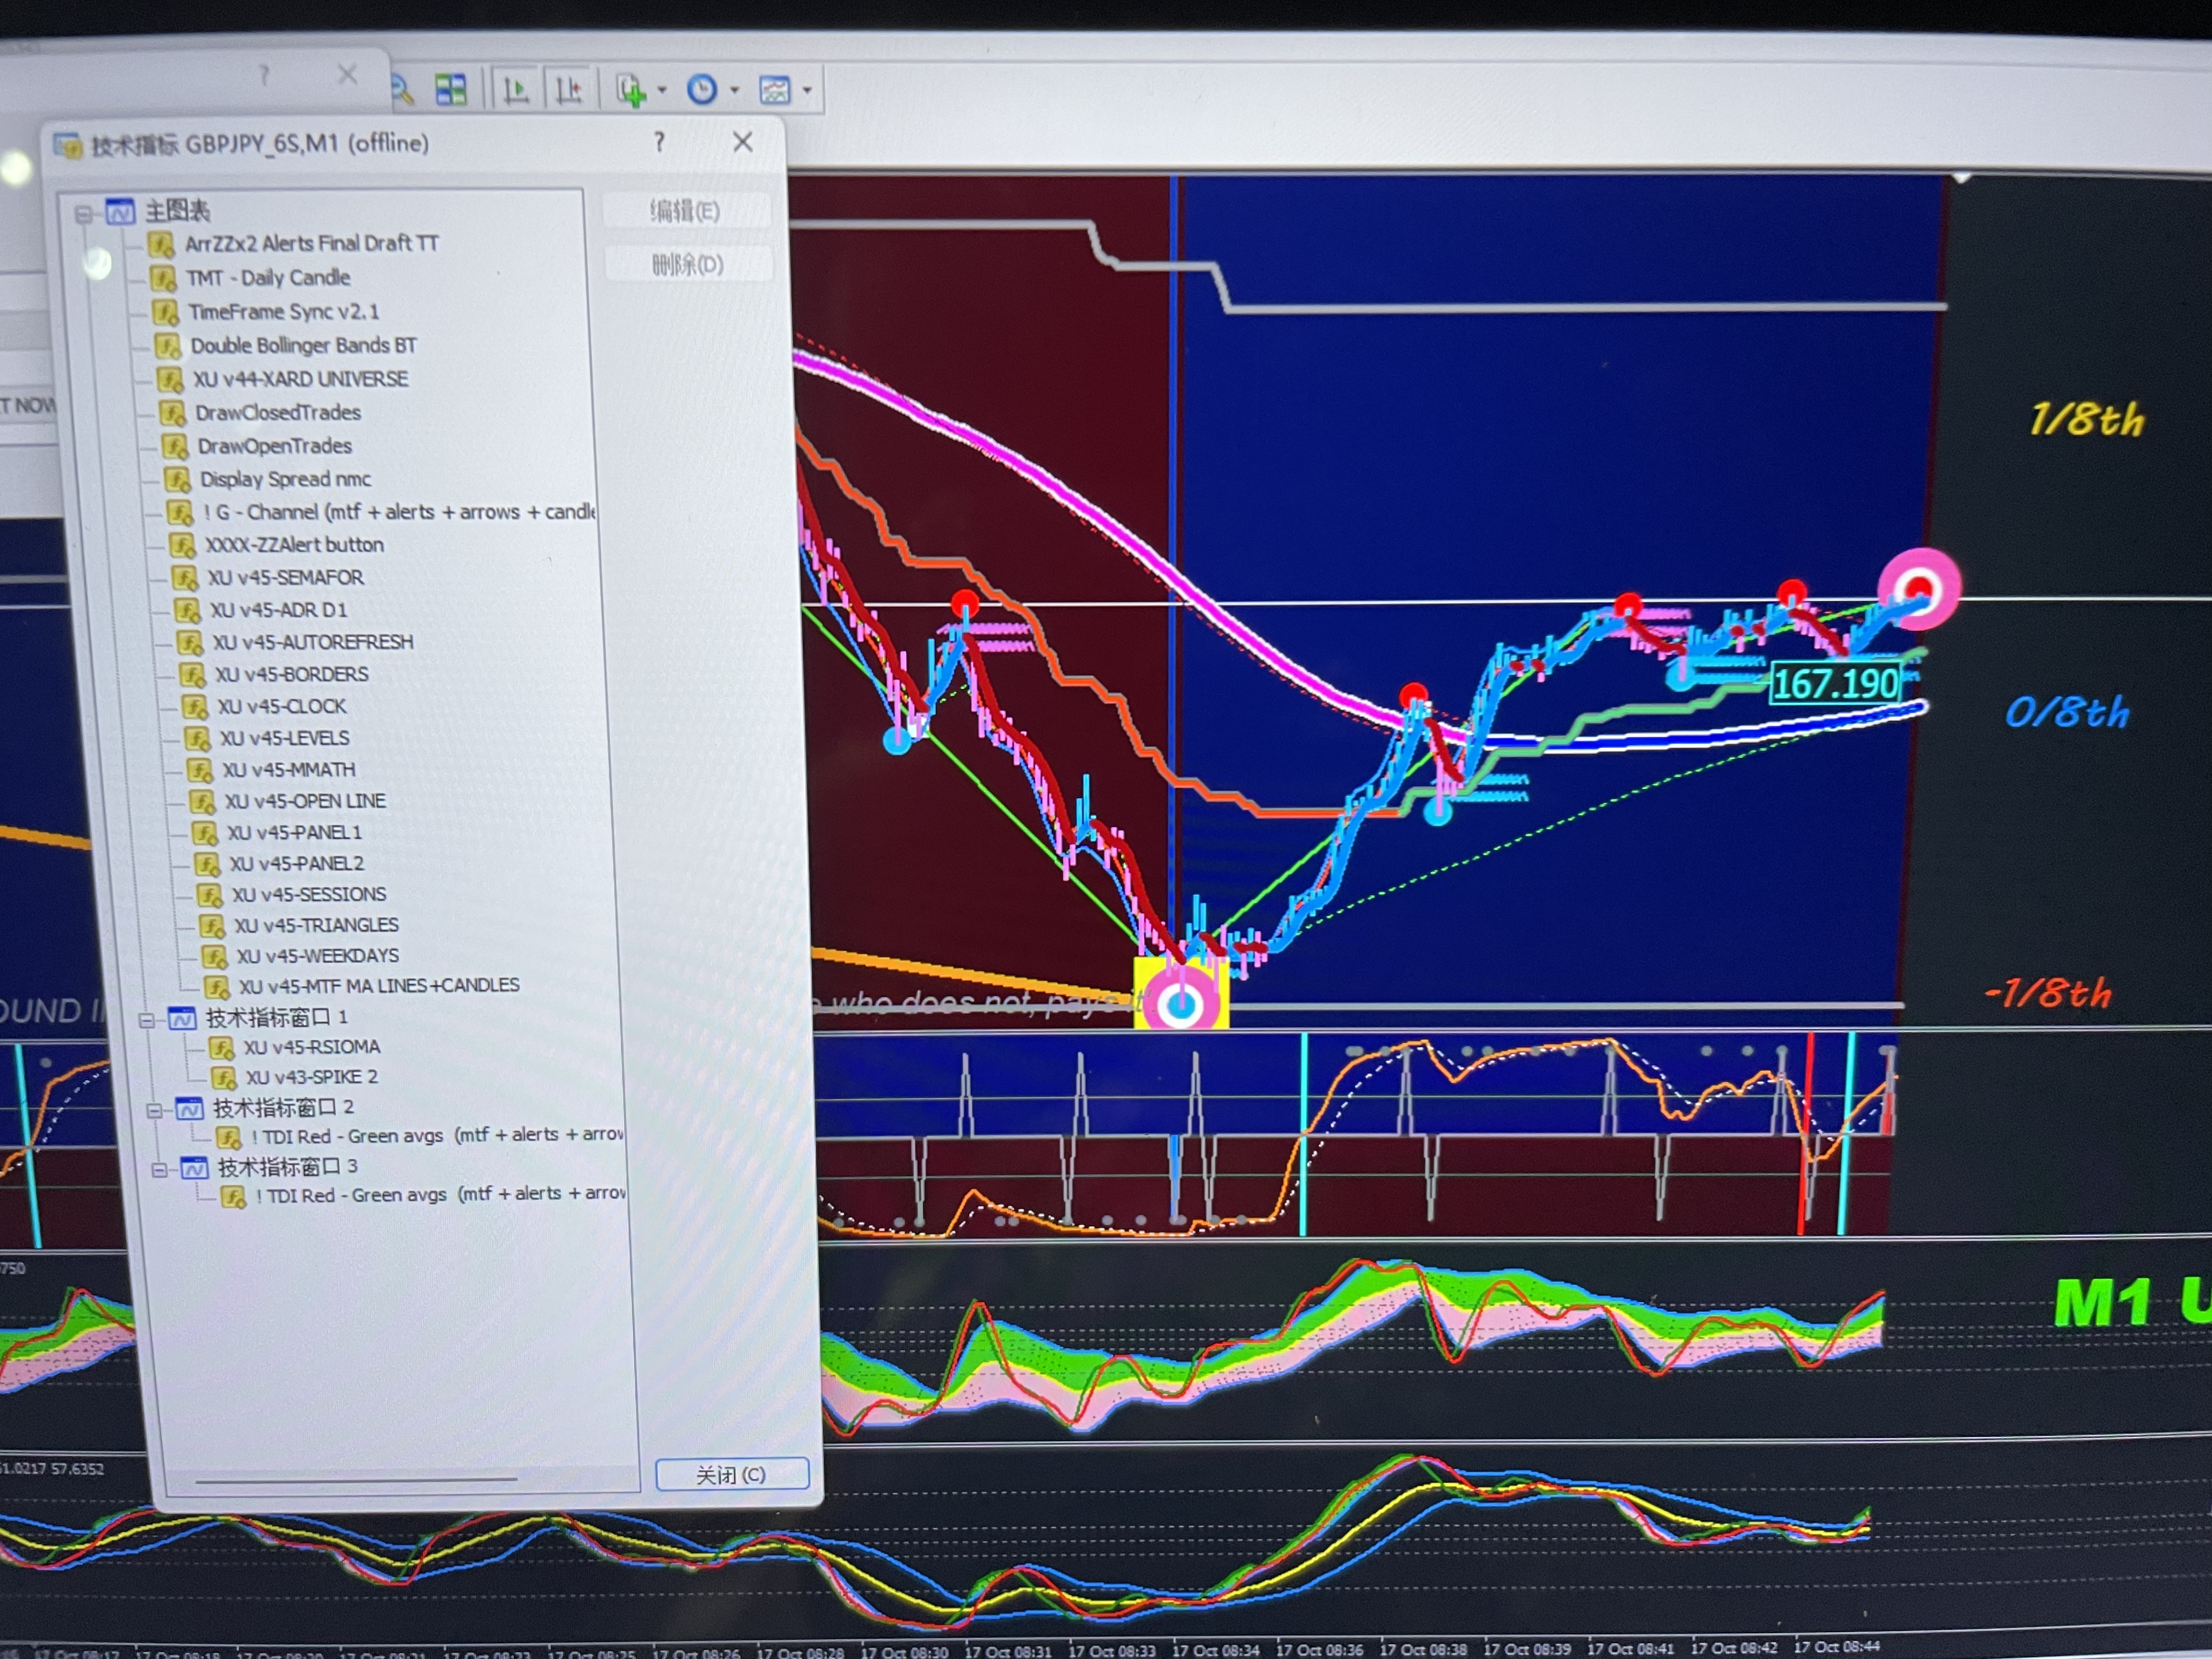Collapse the 技术指标窗口 1 tree node
This screenshot has width=2212, height=1659.
click(x=146, y=1021)
